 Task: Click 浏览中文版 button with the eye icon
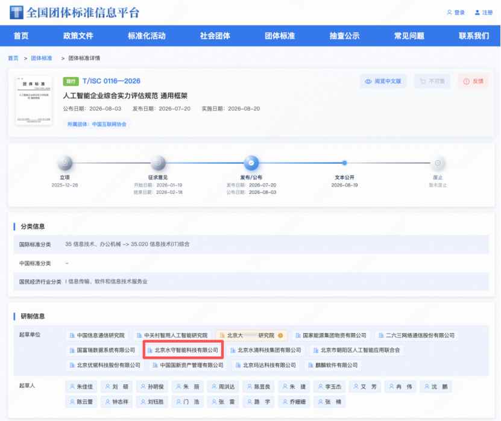pos(383,81)
